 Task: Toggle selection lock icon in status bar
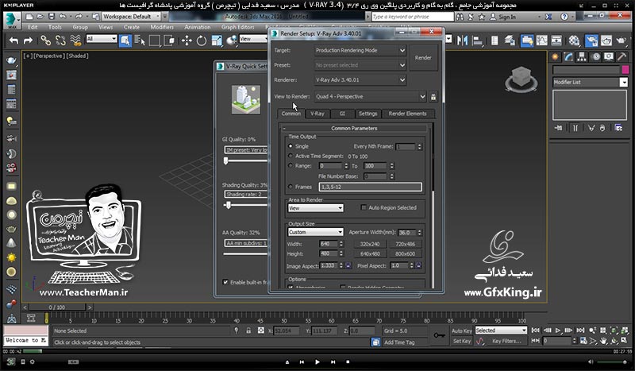[248, 330]
